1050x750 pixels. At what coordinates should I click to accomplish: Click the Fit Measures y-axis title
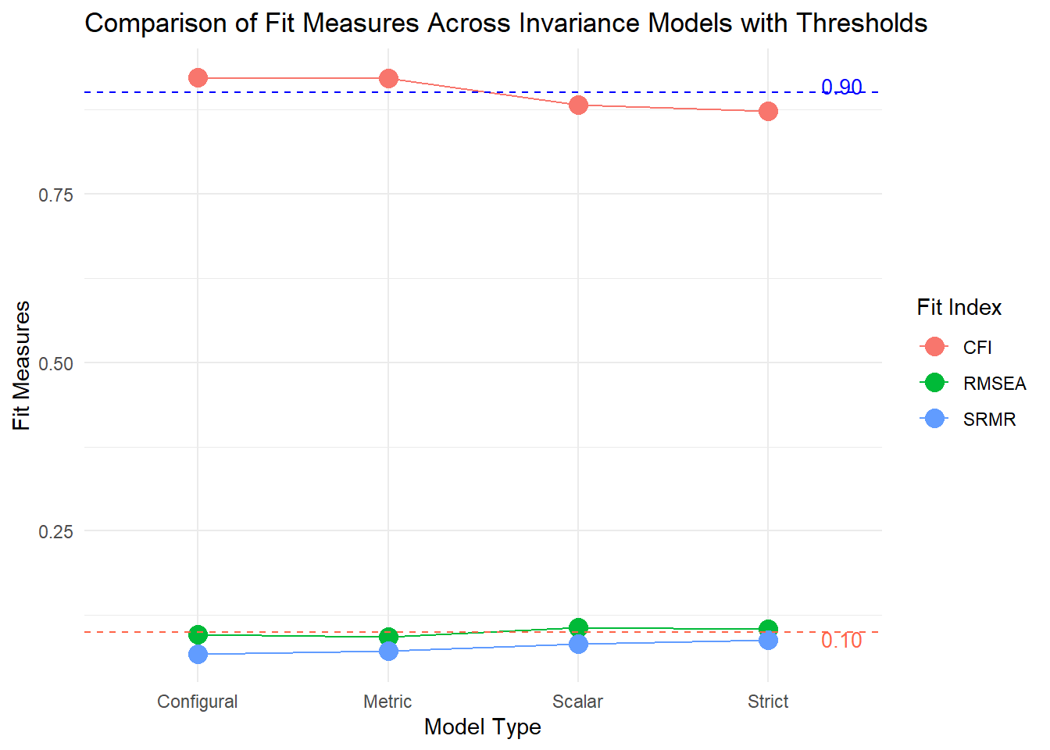tap(22, 365)
